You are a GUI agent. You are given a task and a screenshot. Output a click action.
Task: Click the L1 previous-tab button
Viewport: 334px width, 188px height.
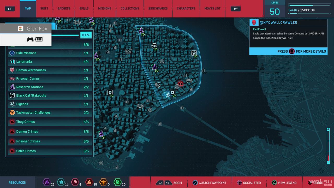coord(10,9)
